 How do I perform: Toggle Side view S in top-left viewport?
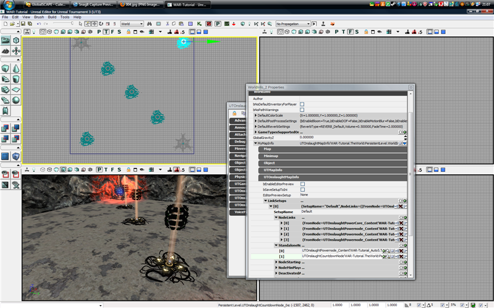pos(119,32)
